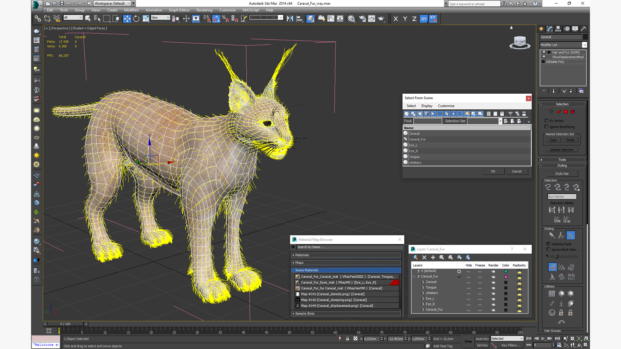This screenshot has height=349, width=621.
Task: Switch to Hierarchy command panel tab
Action: (558, 29)
